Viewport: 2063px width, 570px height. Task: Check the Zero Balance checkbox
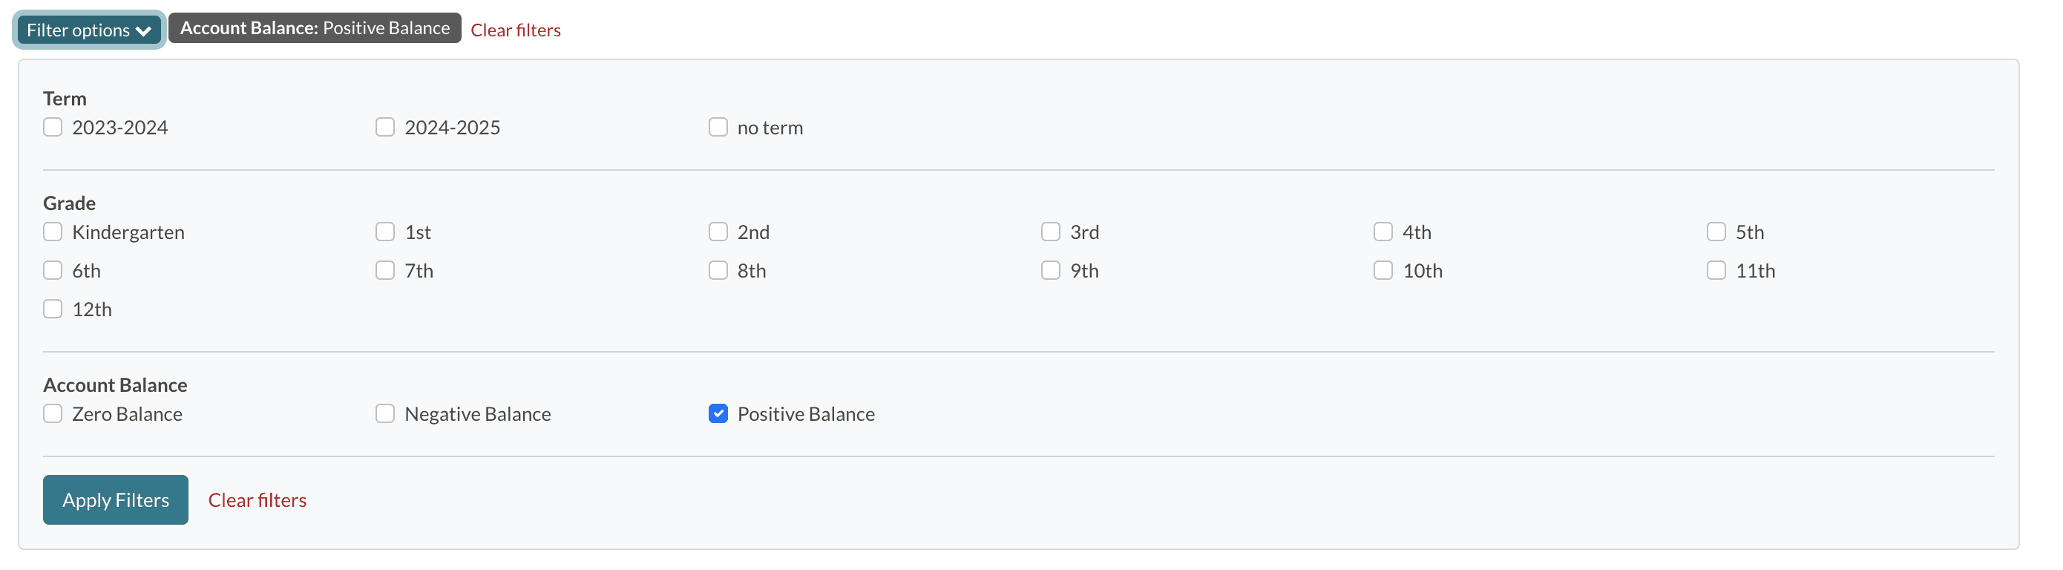(x=53, y=414)
